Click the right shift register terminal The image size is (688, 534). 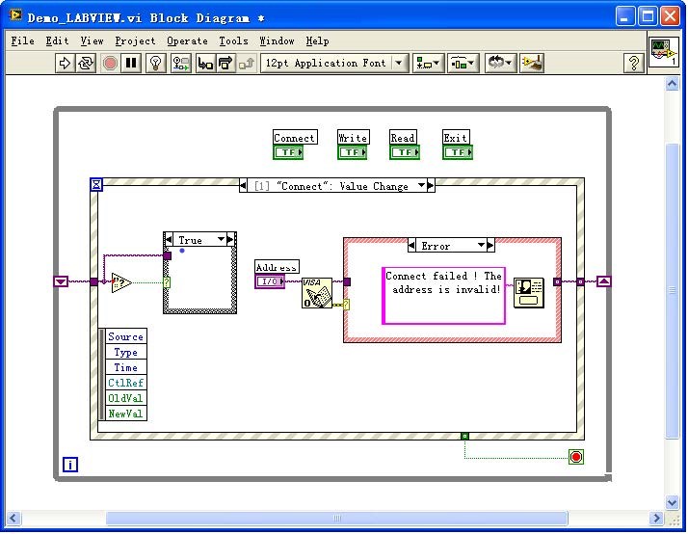[x=604, y=281]
